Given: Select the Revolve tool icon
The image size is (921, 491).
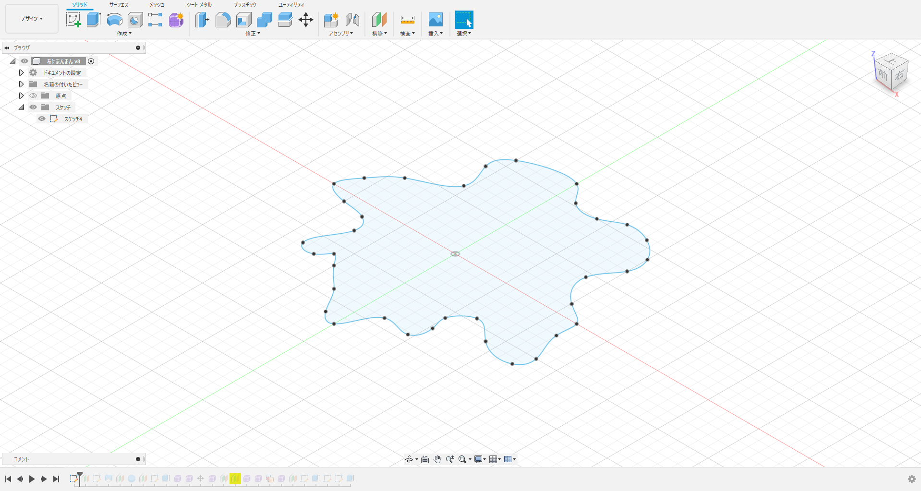Looking at the screenshot, I should coord(114,20).
